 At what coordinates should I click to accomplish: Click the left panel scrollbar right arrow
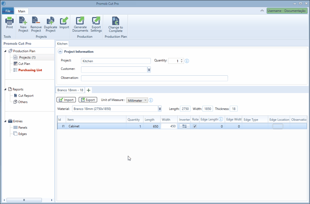click(x=52, y=200)
